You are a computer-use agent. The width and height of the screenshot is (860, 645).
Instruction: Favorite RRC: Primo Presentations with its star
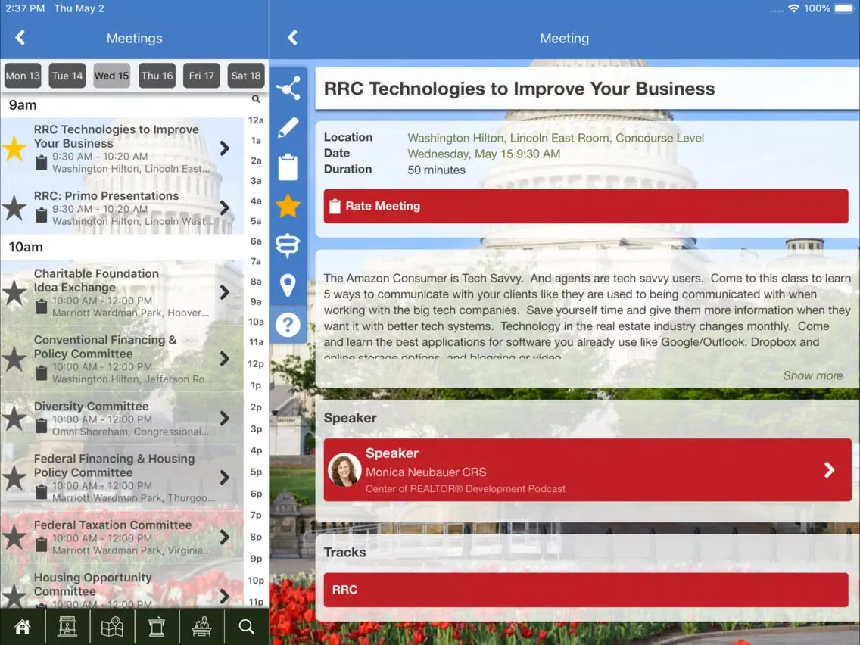click(14, 208)
